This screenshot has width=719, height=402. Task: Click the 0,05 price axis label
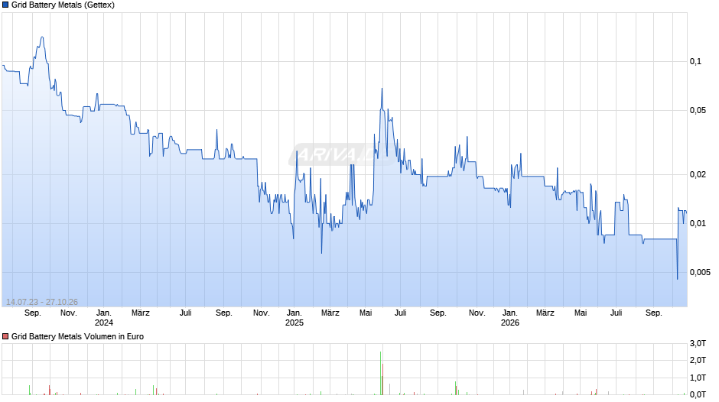(697, 110)
